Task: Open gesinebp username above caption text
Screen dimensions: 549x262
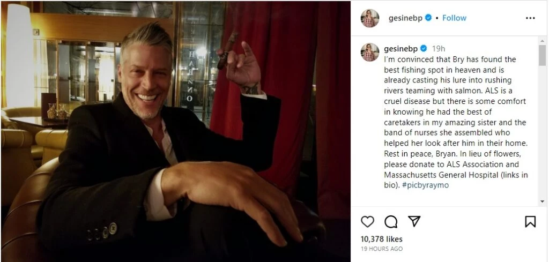Action: click(400, 49)
